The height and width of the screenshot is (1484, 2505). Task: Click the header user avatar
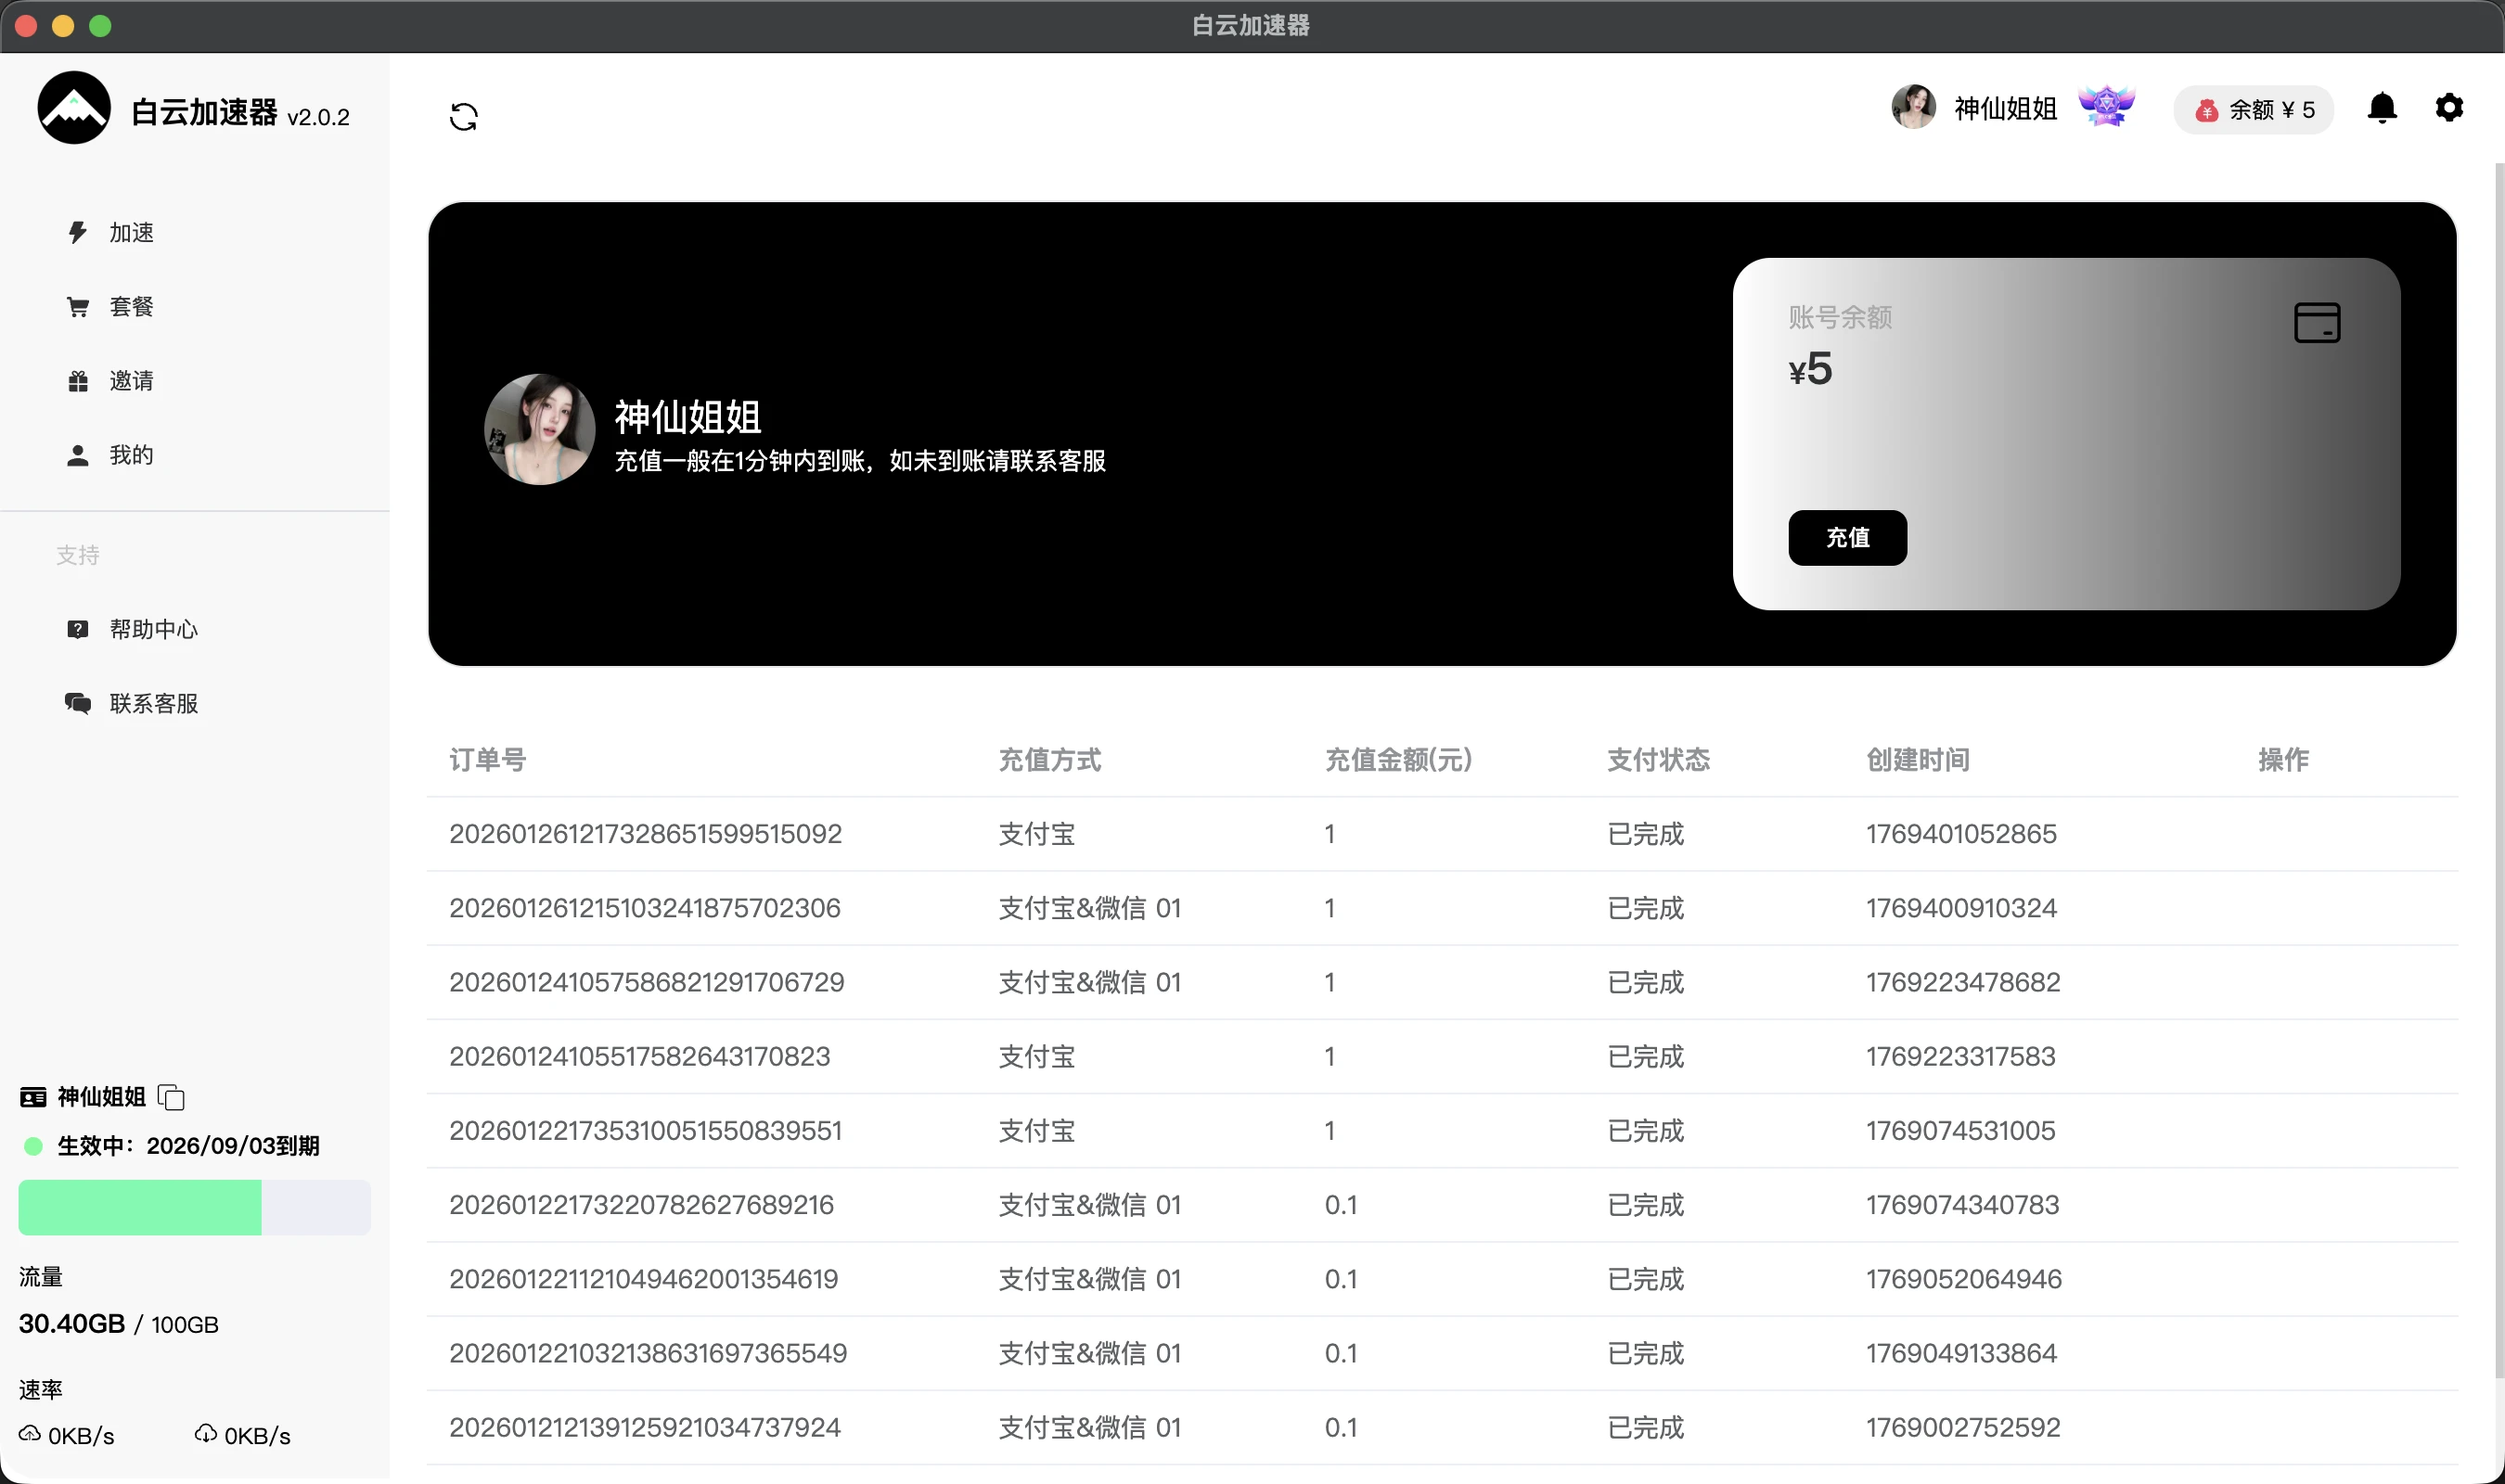pyautogui.click(x=1913, y=107)
